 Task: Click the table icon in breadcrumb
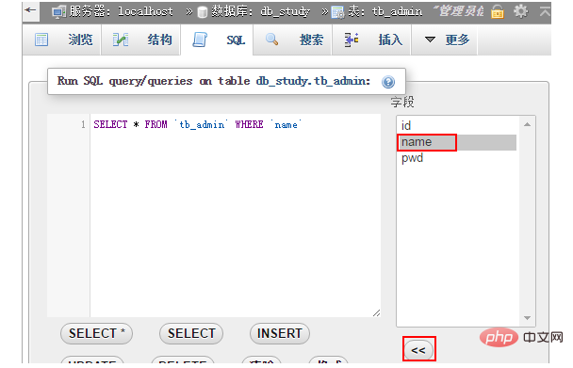[x=337, y=12]
